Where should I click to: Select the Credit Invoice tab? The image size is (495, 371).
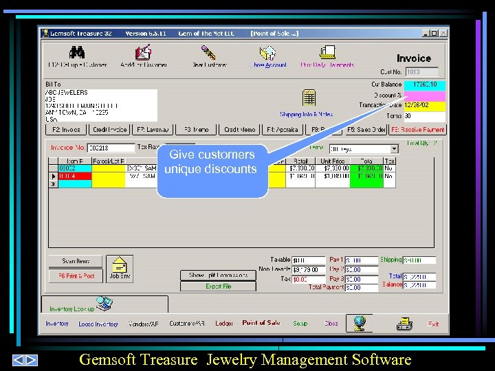[x=109, y=130]
